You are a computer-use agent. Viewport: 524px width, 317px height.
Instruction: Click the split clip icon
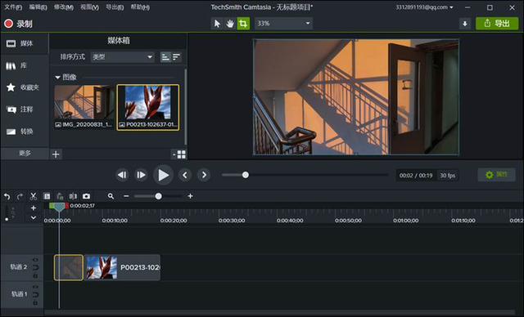[73, 196]
